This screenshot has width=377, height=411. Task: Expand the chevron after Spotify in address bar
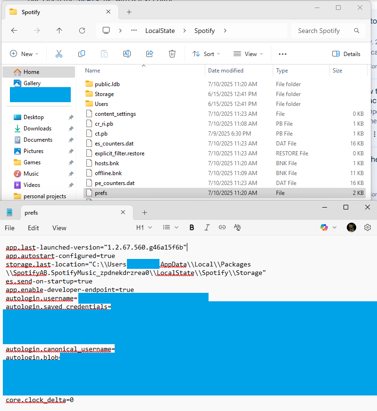[225, 31]
